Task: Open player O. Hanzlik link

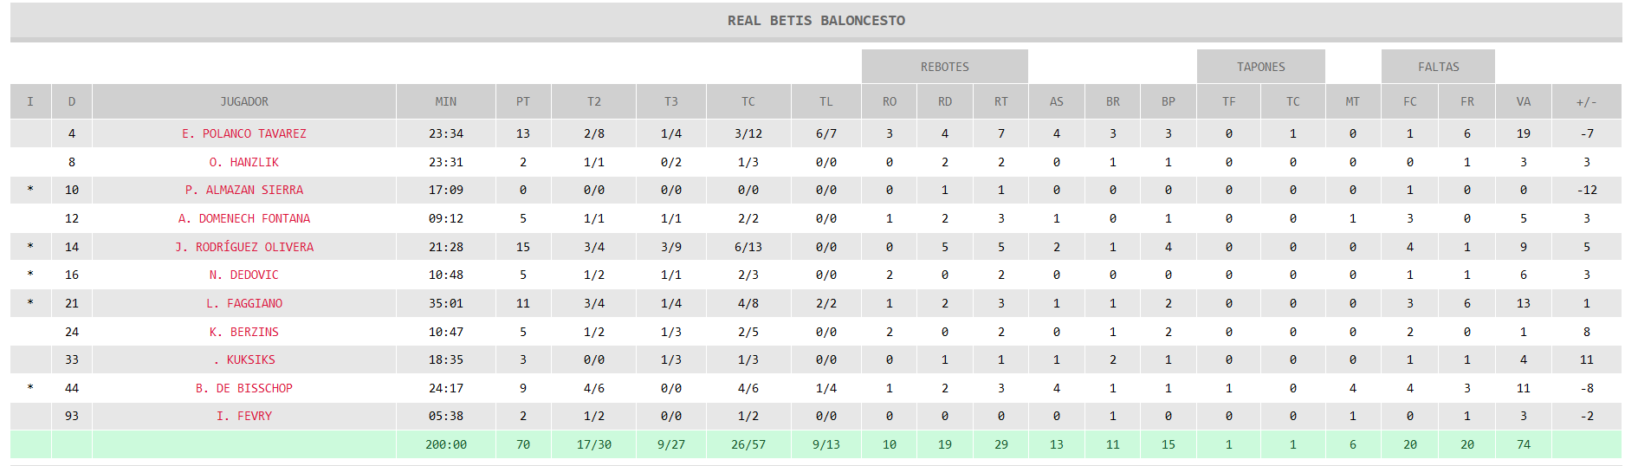Action: (244, 162)
